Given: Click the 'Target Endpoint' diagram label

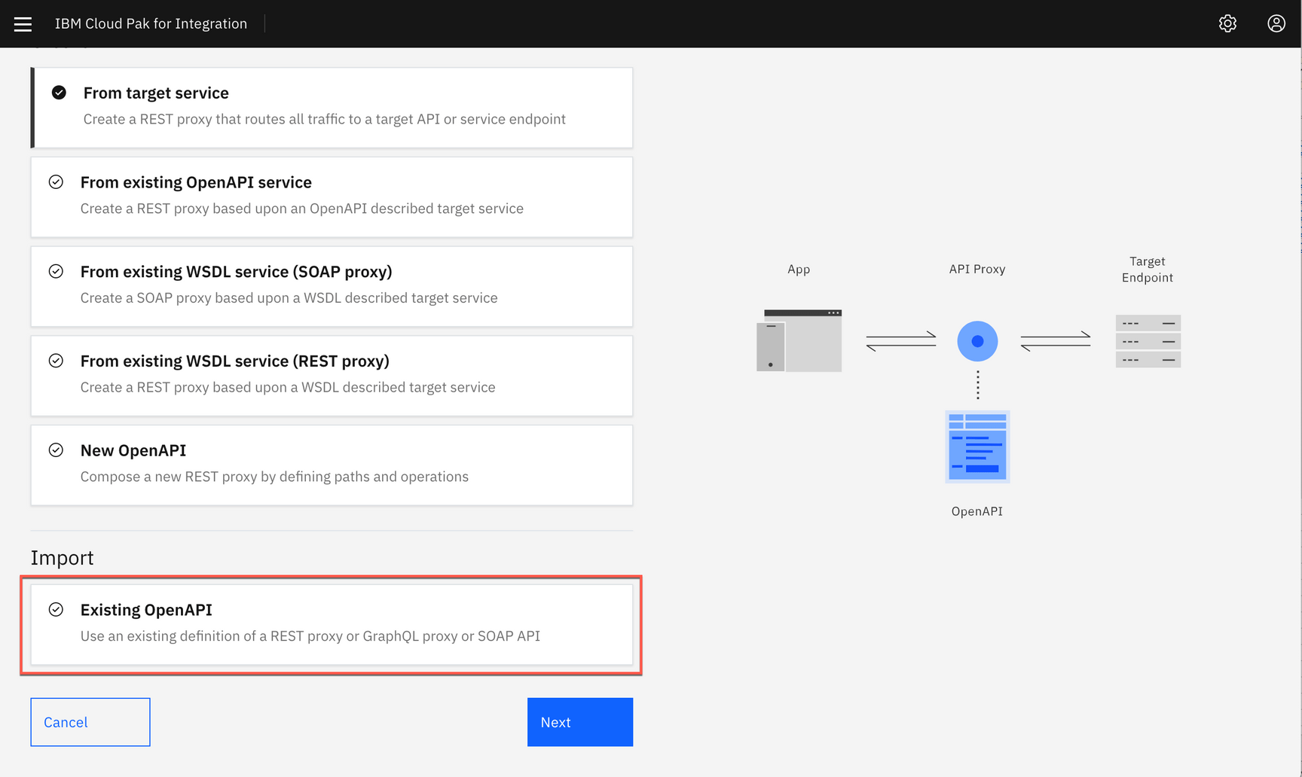Looking at the screenshot, I should [1148, 269].
